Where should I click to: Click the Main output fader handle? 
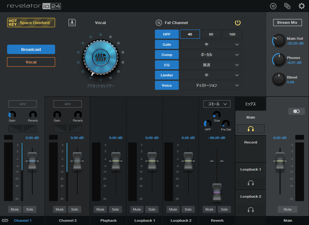pos(280,161)
